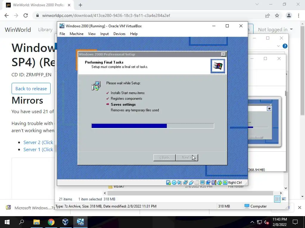305x228 pixels.
Task: Click the Chrome back arrow
Action: tap(7, 15)
